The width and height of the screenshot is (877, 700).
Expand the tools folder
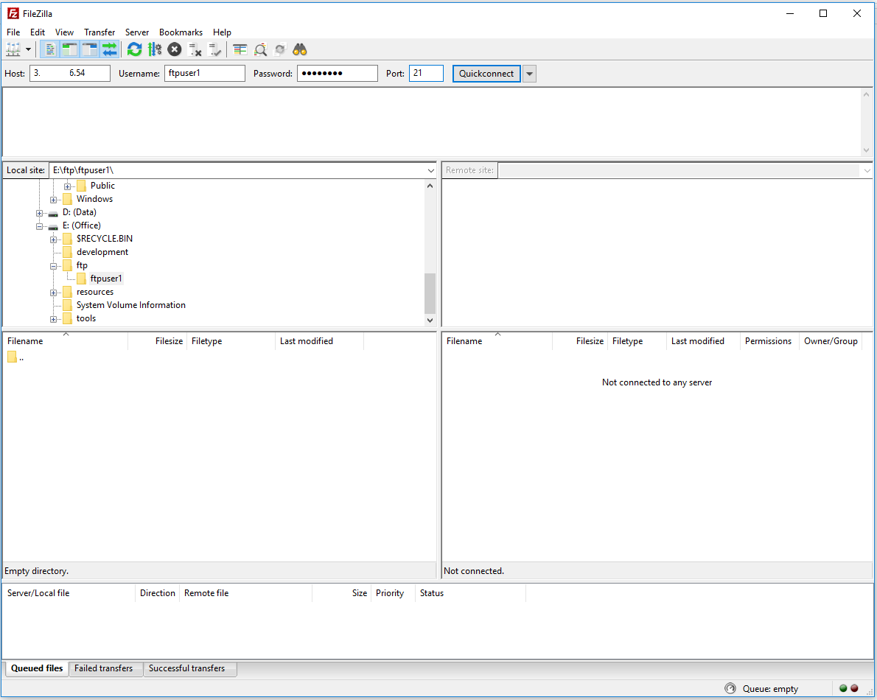point(53,319)
